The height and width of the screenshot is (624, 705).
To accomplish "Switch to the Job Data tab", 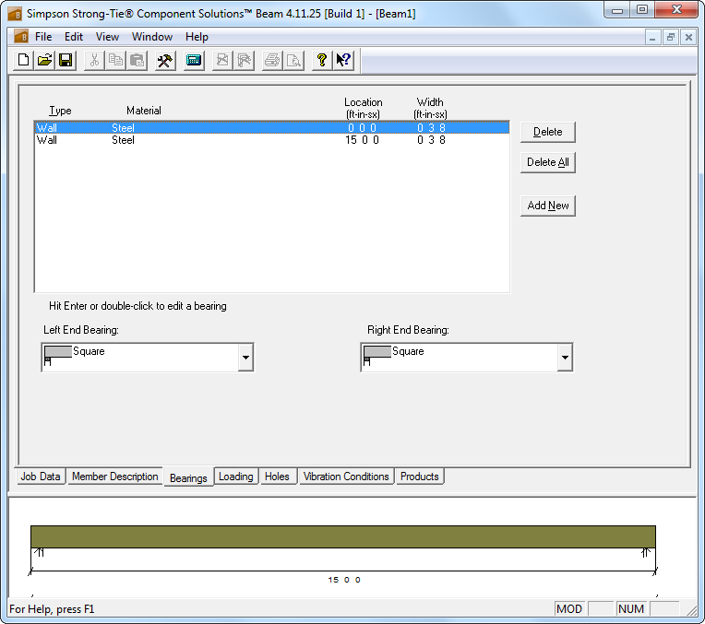I will coord(41,477).
